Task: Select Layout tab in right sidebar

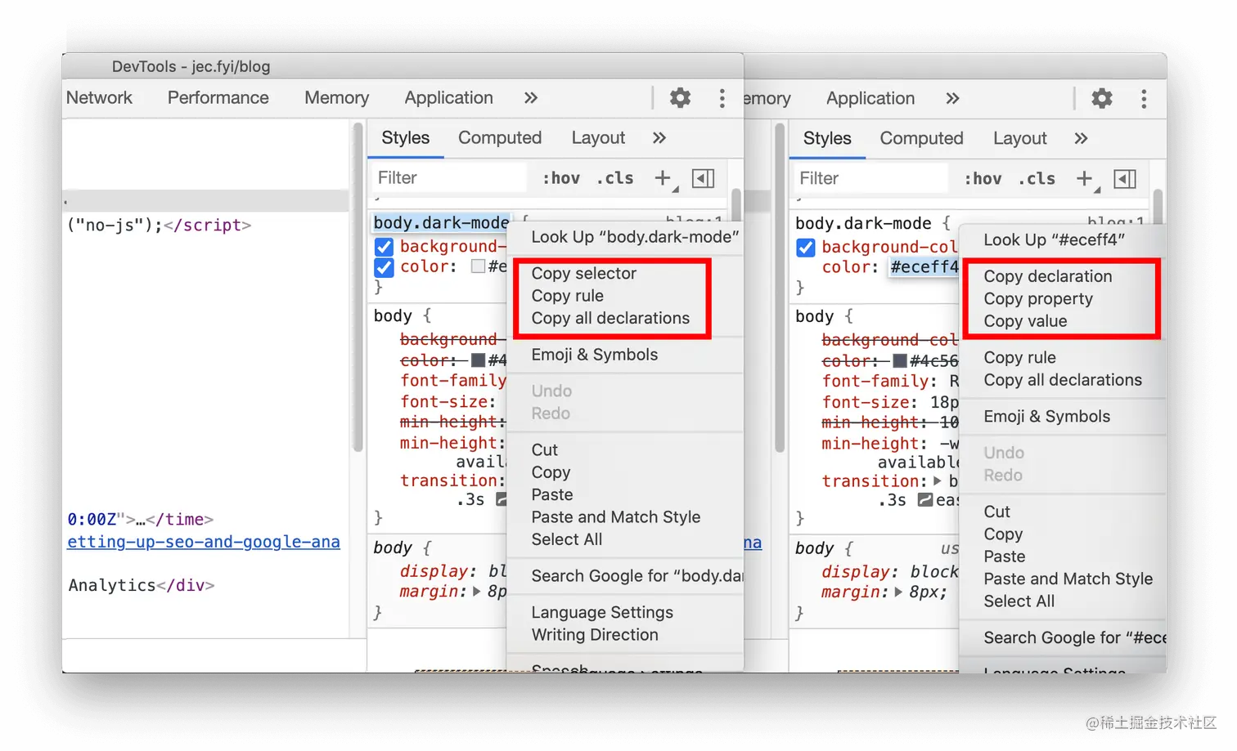Action: 1020,139
